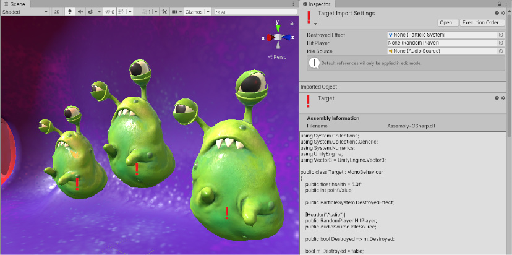Screen dimensions: 512x255
Task: Open the scene effects dropdown arrow
Action: point(98,12)
